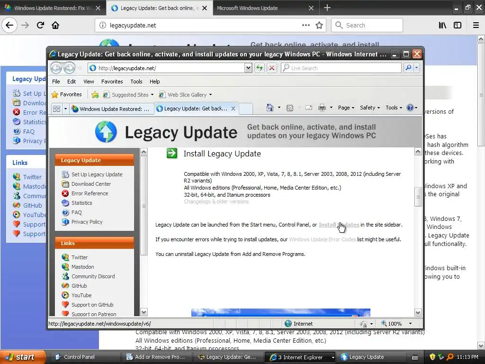Image resolution: width=485 pixels, height=364 pixels.
Task: Open the Favorites menu in IE
Action: (112, 82)
